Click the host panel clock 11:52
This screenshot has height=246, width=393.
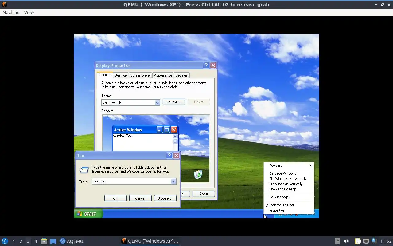pyautogui.click(x=386, y=241)
